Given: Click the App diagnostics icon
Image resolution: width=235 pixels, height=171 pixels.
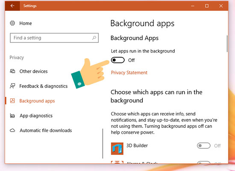Looking at the screenshot, I should coord(12,115).
